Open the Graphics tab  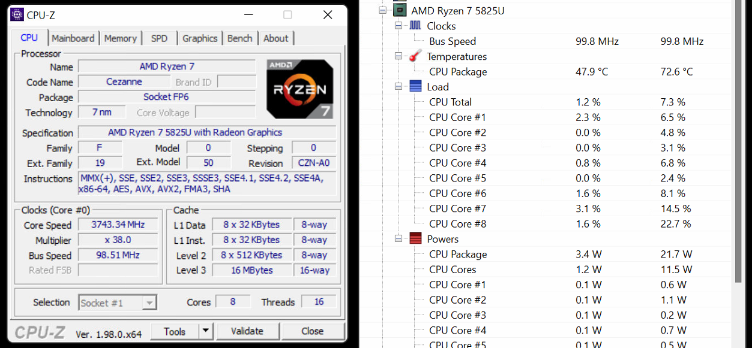point(200,38)
